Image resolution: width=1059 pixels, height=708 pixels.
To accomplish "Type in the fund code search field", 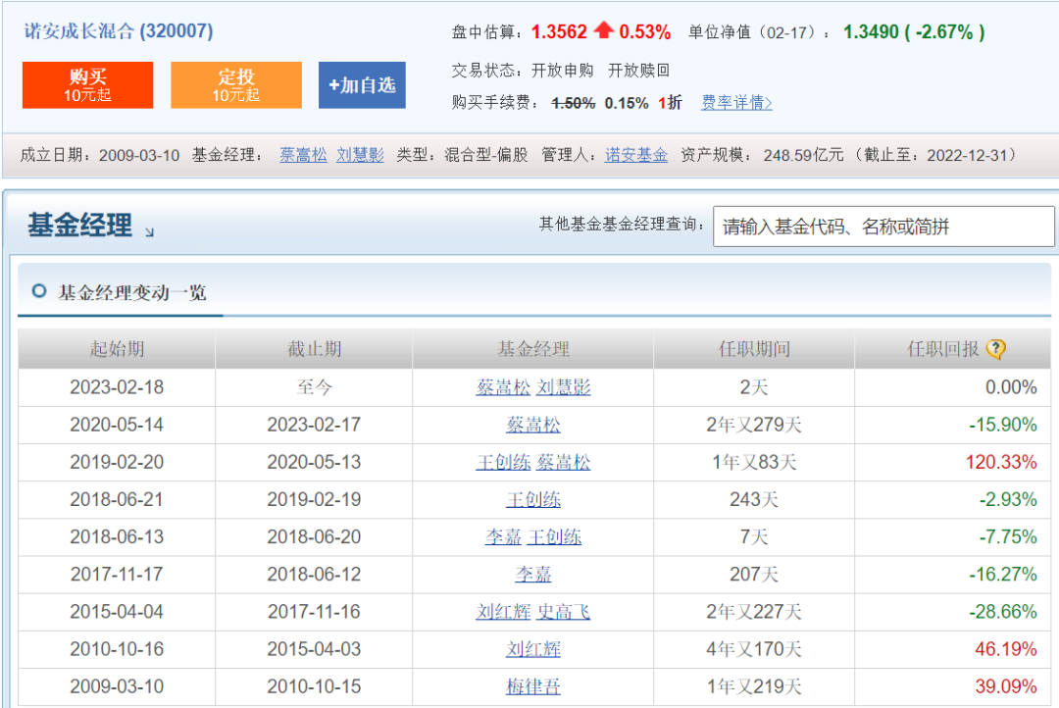I will click(x=882, y=227).
